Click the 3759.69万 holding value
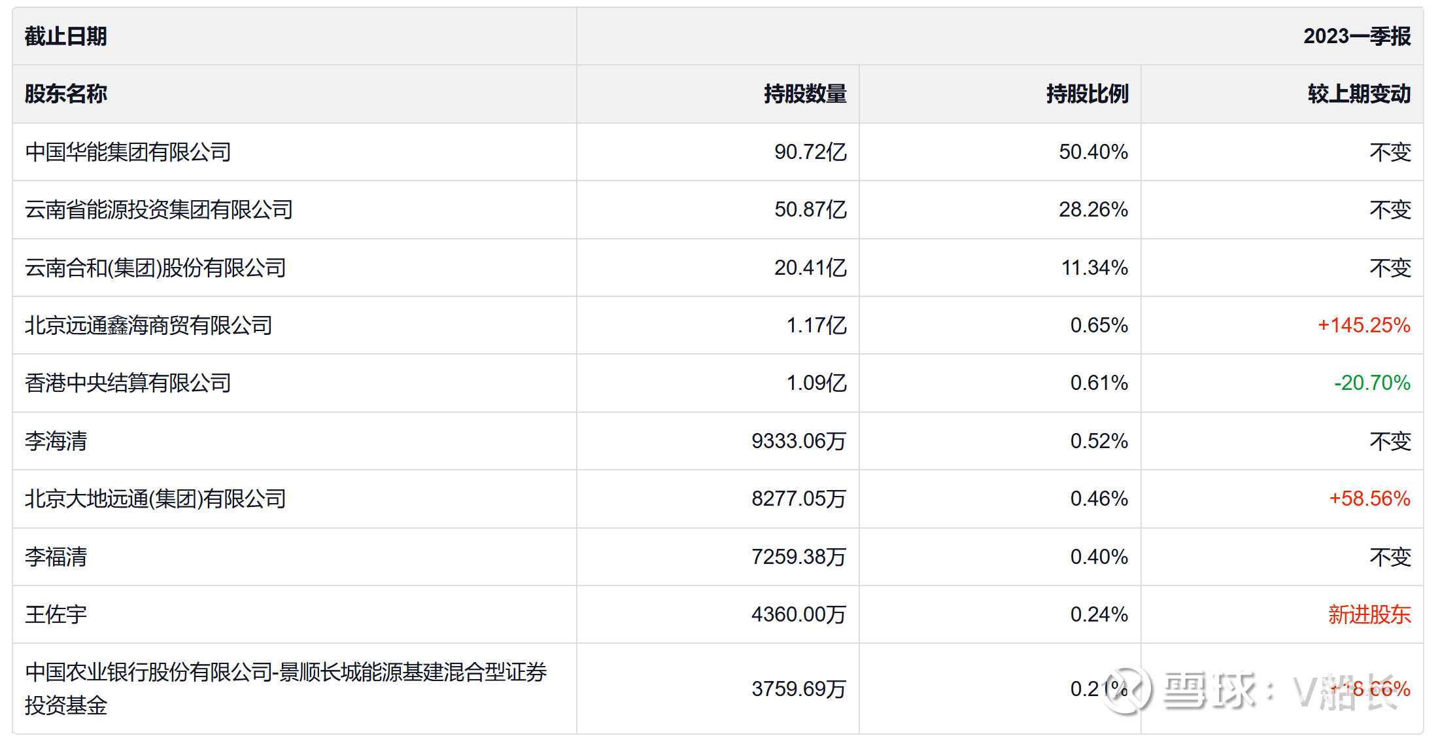Viewport: 1440px width, 736px height. (799, 688)
